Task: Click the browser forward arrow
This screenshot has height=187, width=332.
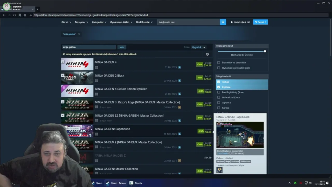Action: (x=9, y=15)
